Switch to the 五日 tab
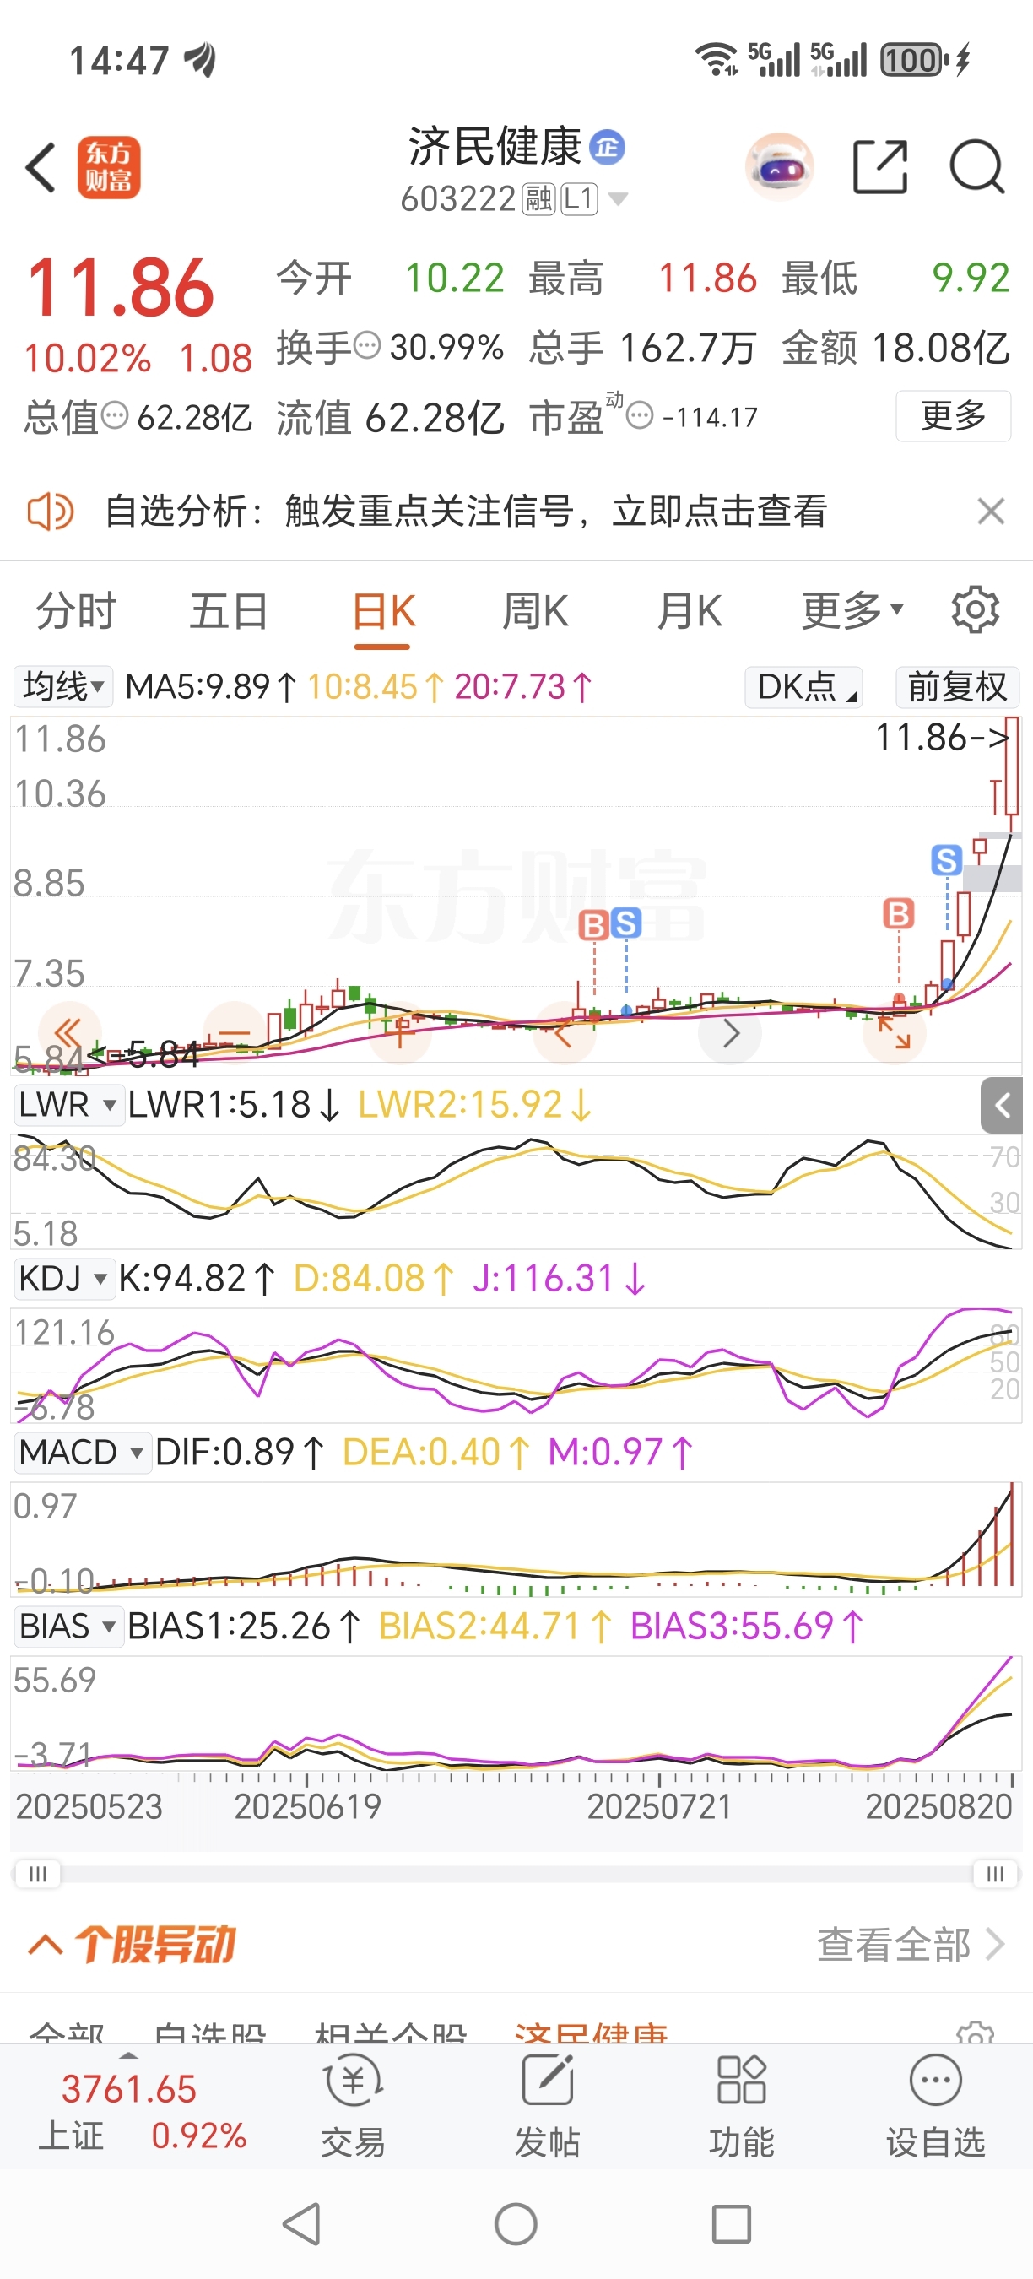The height and width of the screenshot is (2279, 1033). [229, 611]
